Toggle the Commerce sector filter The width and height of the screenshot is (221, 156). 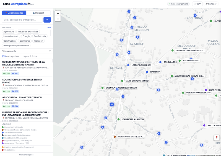tap(25, 41)
